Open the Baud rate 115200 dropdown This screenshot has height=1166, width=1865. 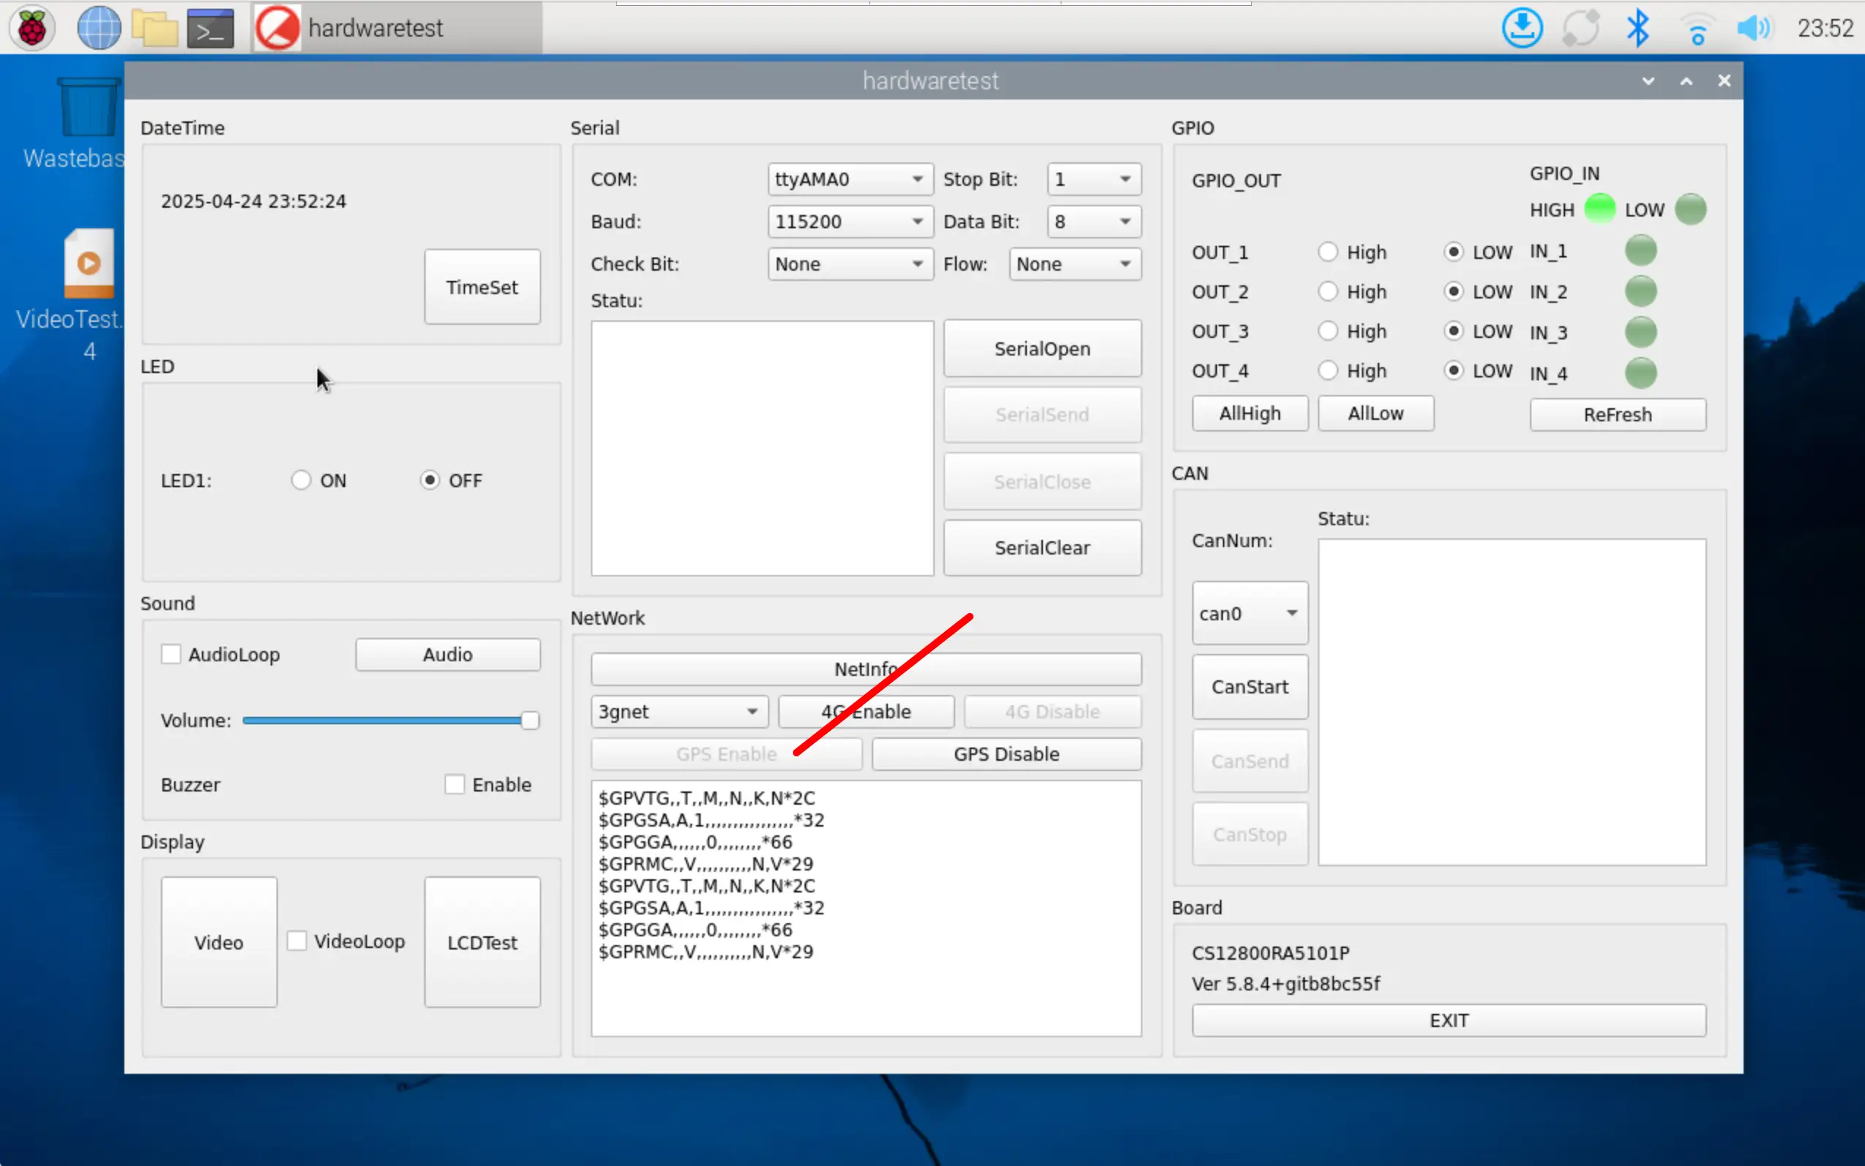point(850,222)
